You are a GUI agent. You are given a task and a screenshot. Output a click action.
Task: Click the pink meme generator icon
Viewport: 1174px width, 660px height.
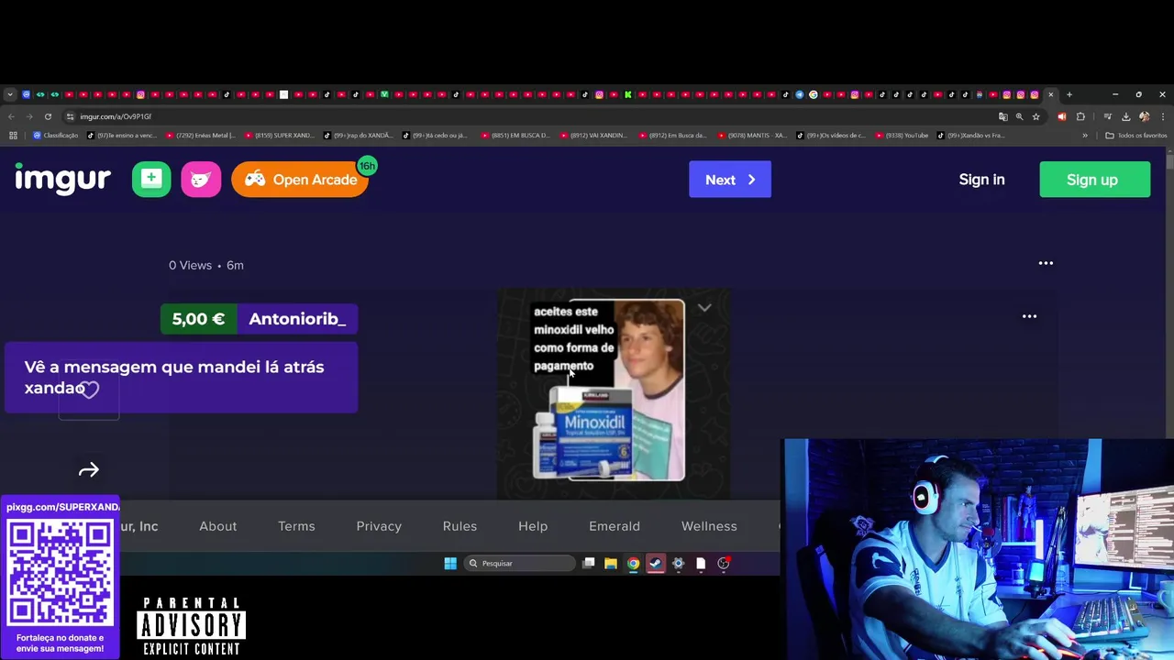pos(201,180)
